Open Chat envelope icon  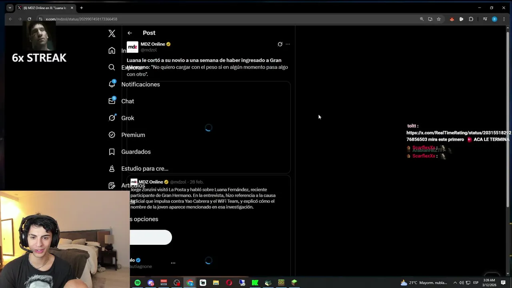(112, 101)
